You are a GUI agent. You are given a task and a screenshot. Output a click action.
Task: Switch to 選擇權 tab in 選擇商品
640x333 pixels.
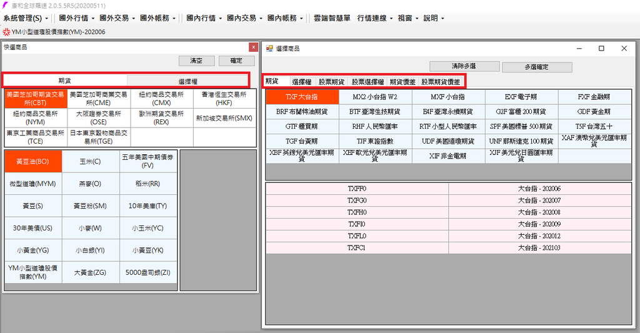click(302, 82)
